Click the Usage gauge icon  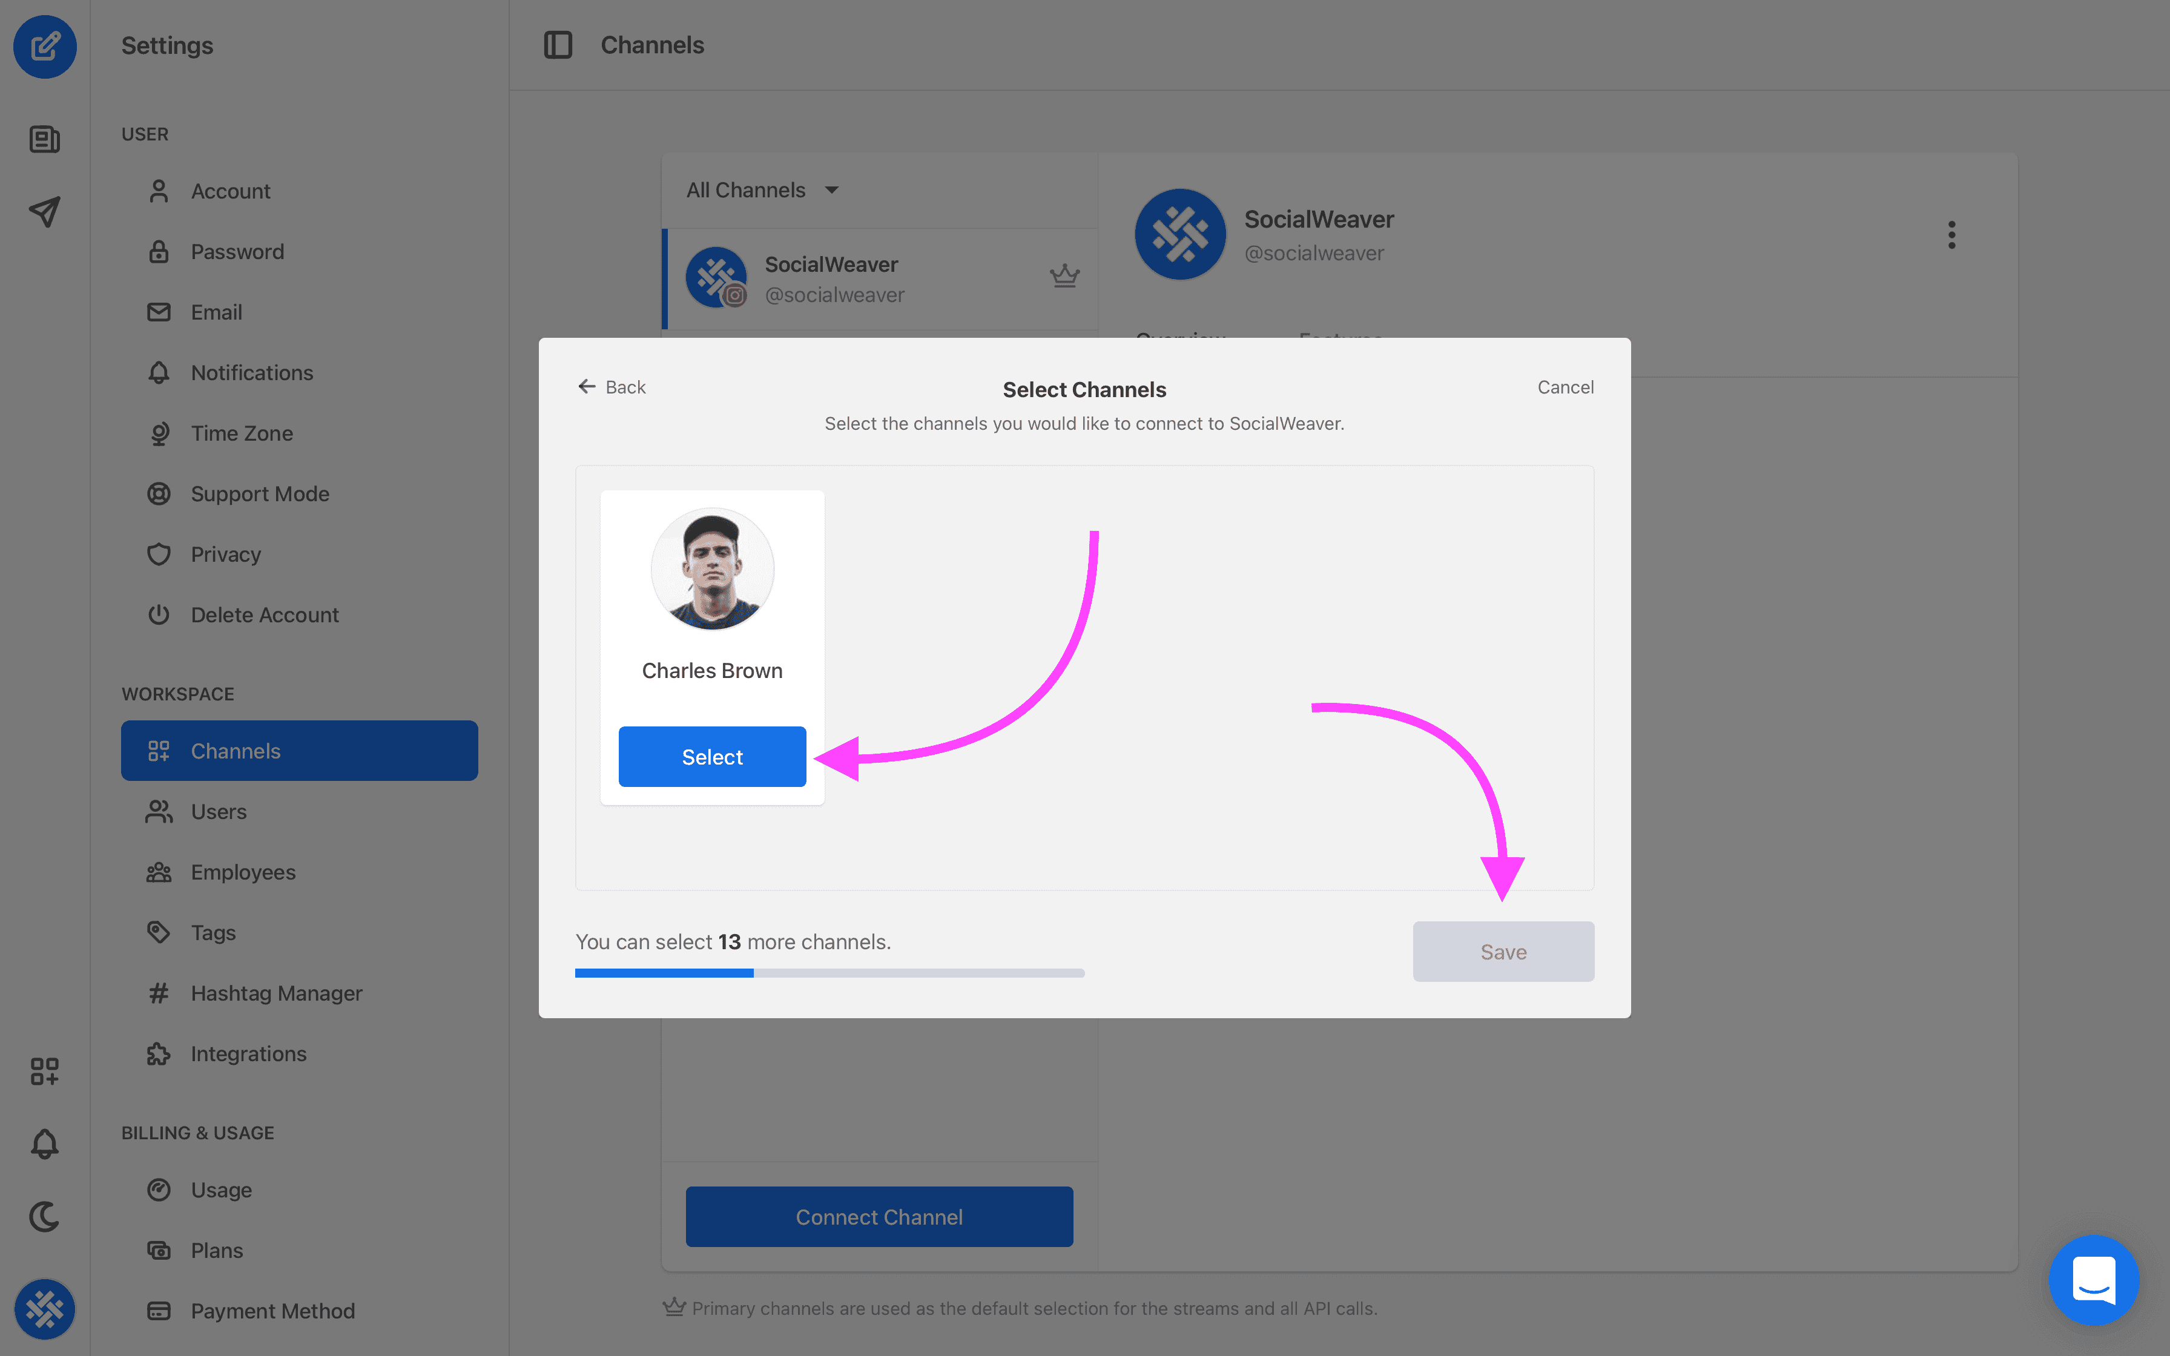point(159,1189)
